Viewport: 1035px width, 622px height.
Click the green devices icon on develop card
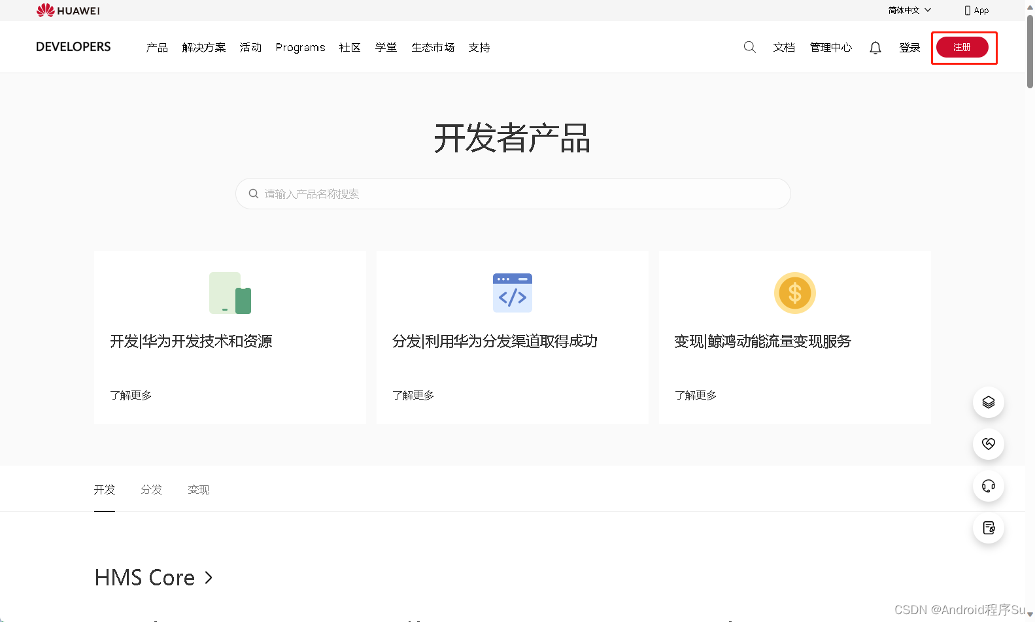click(230, 293)
